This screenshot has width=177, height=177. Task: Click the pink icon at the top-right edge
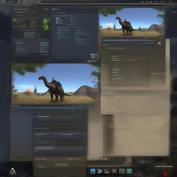pos(175,12)
